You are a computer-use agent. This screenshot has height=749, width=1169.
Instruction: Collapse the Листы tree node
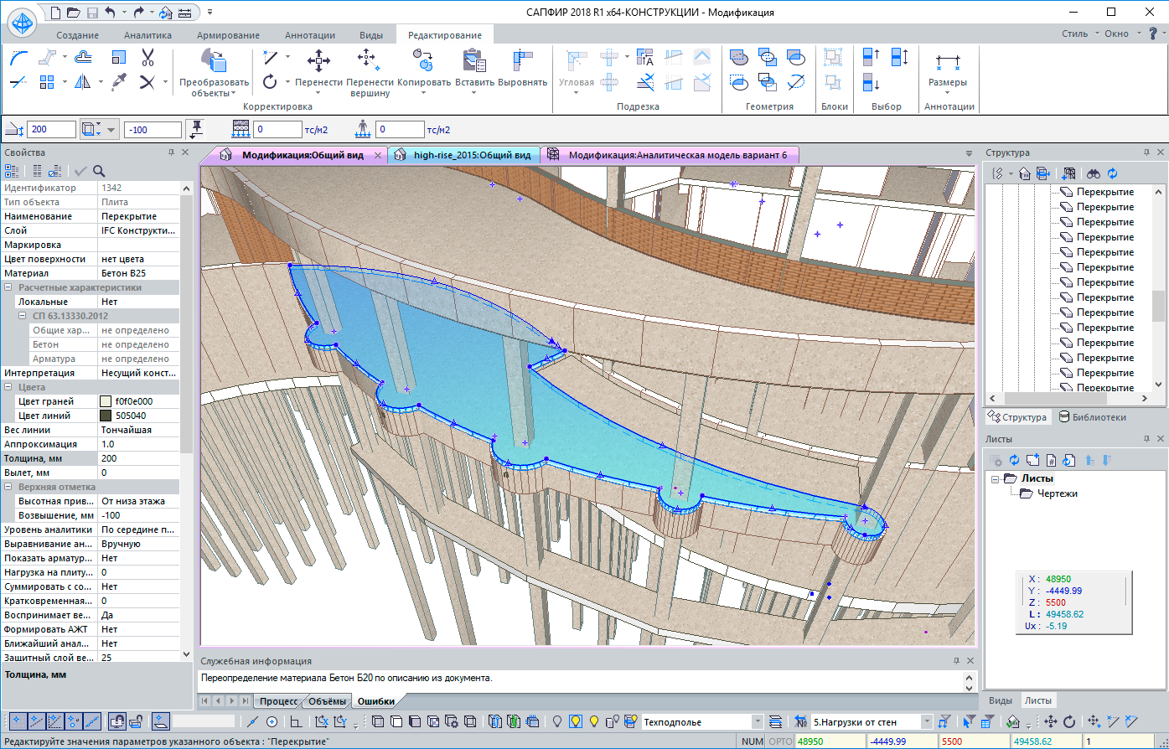(996, 478)
